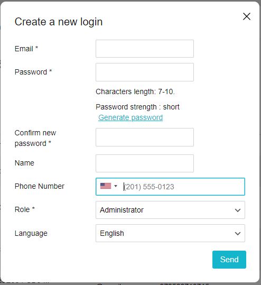261x285 pixels.
Task: Expand the Language dropdown chevron
Action: (x=238, y=234)
